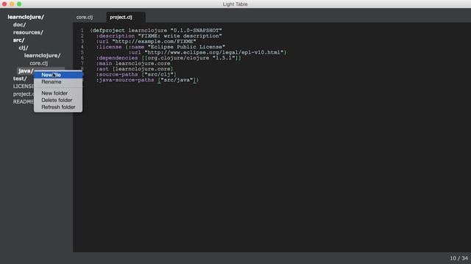Click the :main learnclojure.core line
The width and height of the screenshot is (471, 264).
click(x=133, y=64)
